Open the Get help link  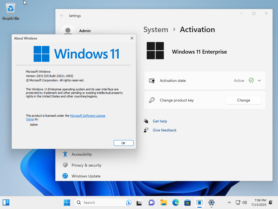point(160,121)
